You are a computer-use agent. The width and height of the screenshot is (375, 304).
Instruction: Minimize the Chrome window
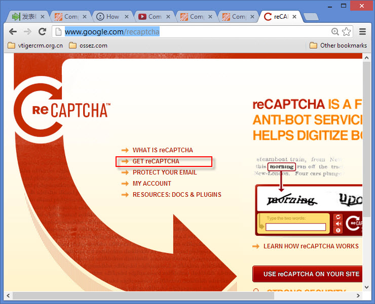tap(330, 6)
